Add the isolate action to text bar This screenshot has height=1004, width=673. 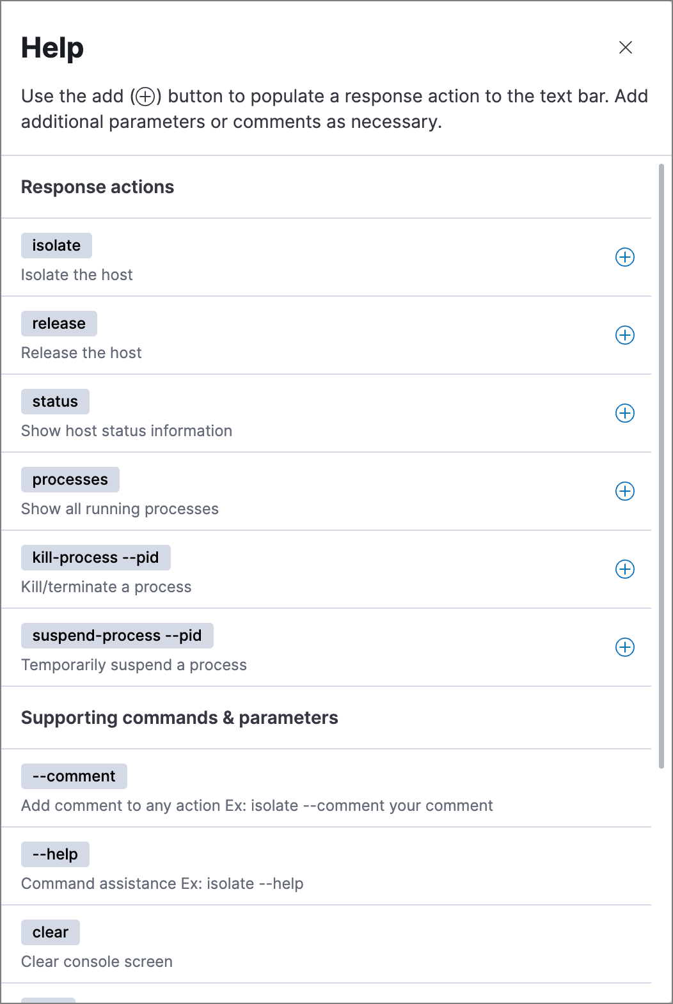pos(624,257)
